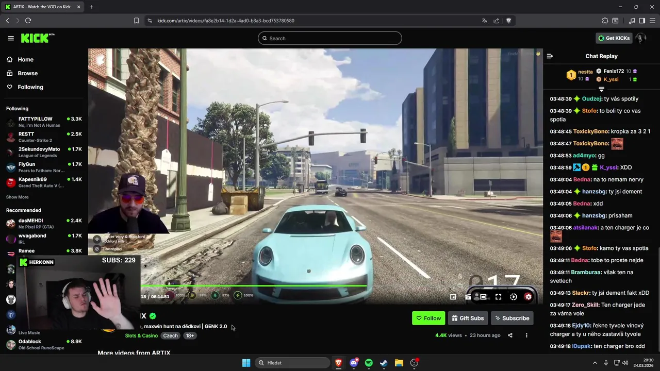Click ad4myo username in chat
This screenshot has height=371, width=660.
tap(584, 156)
